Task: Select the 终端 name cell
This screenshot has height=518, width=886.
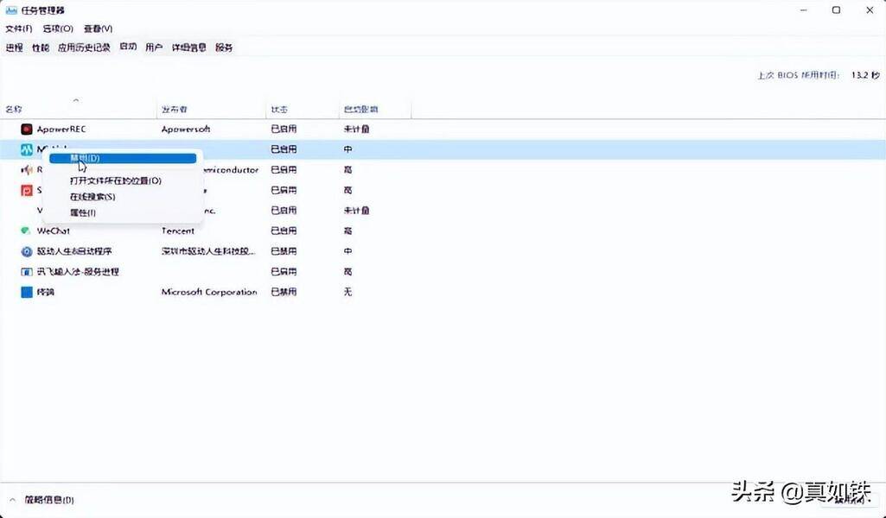Action: (46, 292)
